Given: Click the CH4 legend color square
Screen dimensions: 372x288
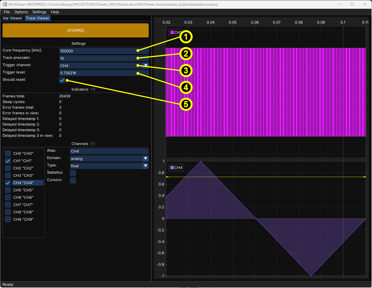Looking at the screenshot, I should point(172,168).
